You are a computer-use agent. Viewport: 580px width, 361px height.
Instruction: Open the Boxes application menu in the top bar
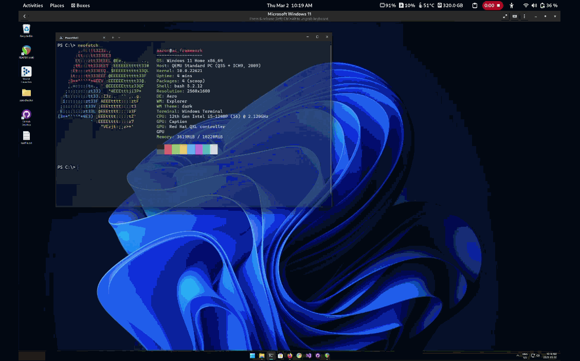[80, 6]
